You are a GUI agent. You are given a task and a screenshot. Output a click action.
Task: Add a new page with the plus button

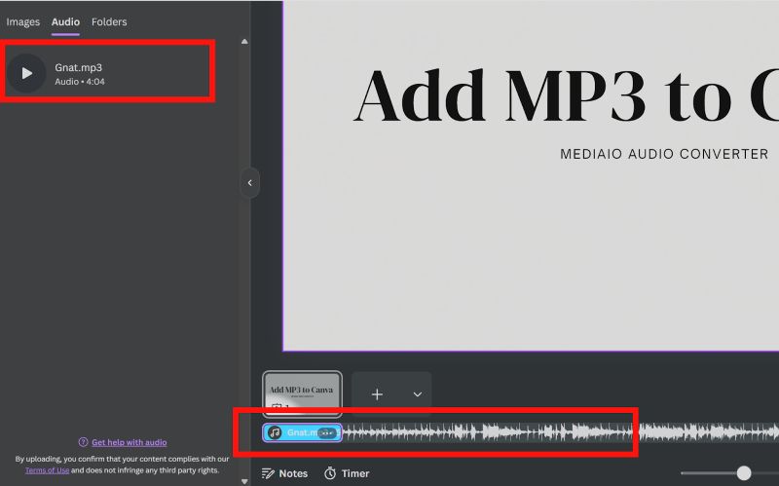pos(377,394)
